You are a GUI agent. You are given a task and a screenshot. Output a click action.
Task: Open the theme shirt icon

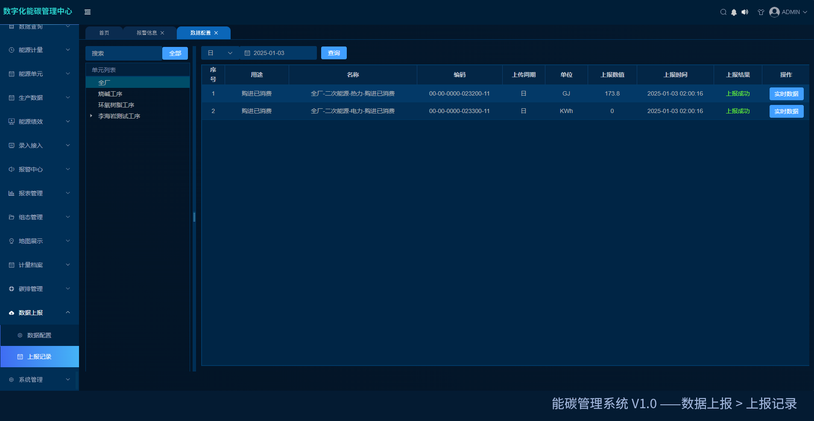click(x=761, y=12)
